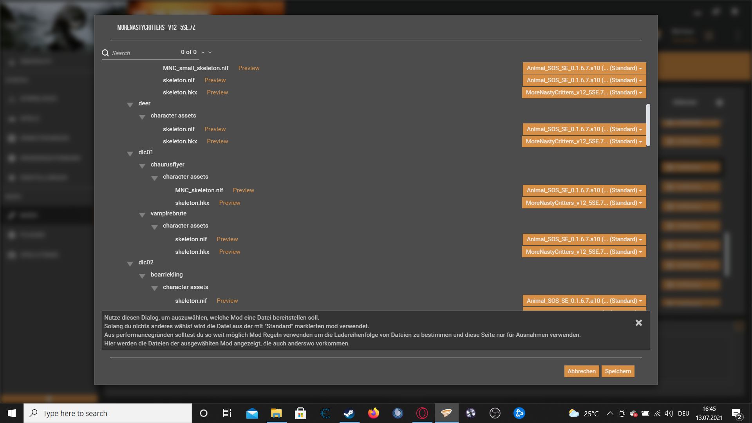Open the purple disc app on the taskbar
The width and height of the screenshot is (752, 423).
(471, 413)
